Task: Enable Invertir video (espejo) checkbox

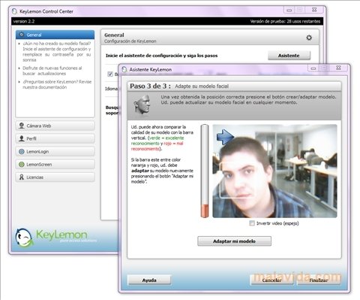Action: pyautogui.click(x=252, y=223)
